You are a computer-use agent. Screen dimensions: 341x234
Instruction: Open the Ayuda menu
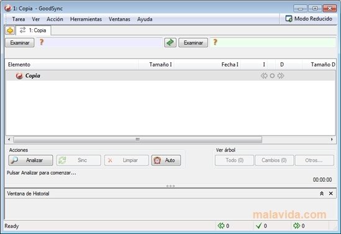145,19
